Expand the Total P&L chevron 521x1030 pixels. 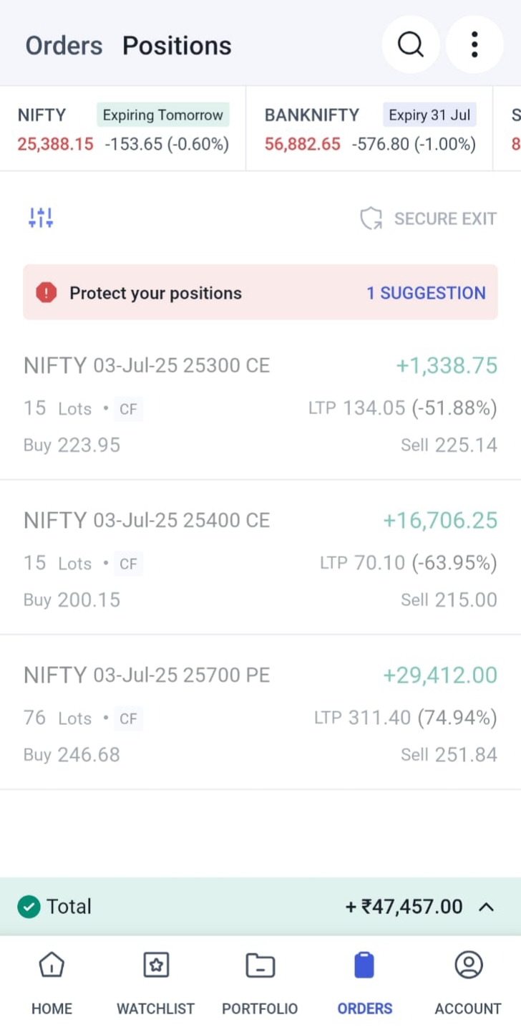click(486, 907)
